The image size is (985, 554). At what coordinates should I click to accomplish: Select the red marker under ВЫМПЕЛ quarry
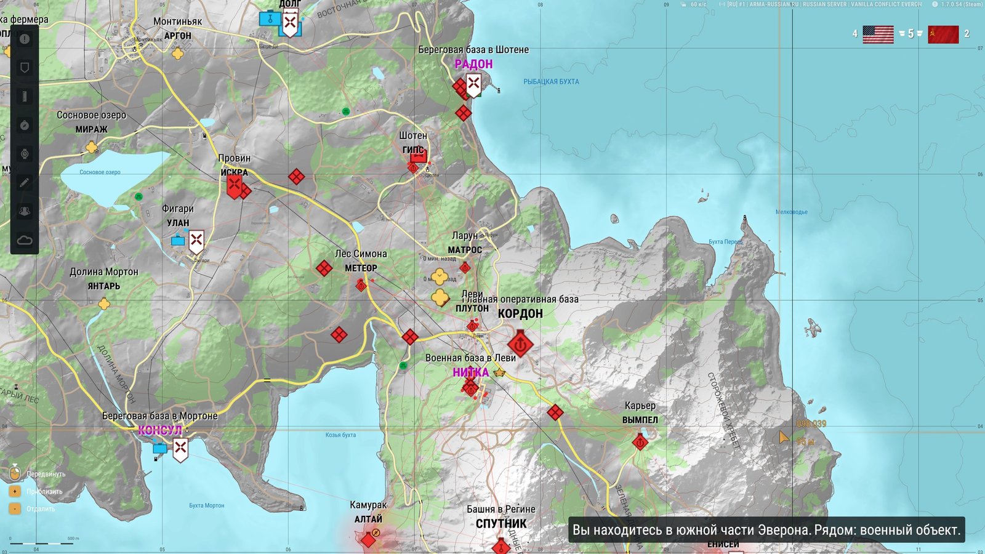(640, 442)
